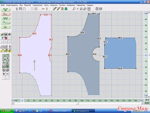Print using the printer icon
The height and width of the screenshot is (113, 150).
pyautogui.click(x=9, y=34)
